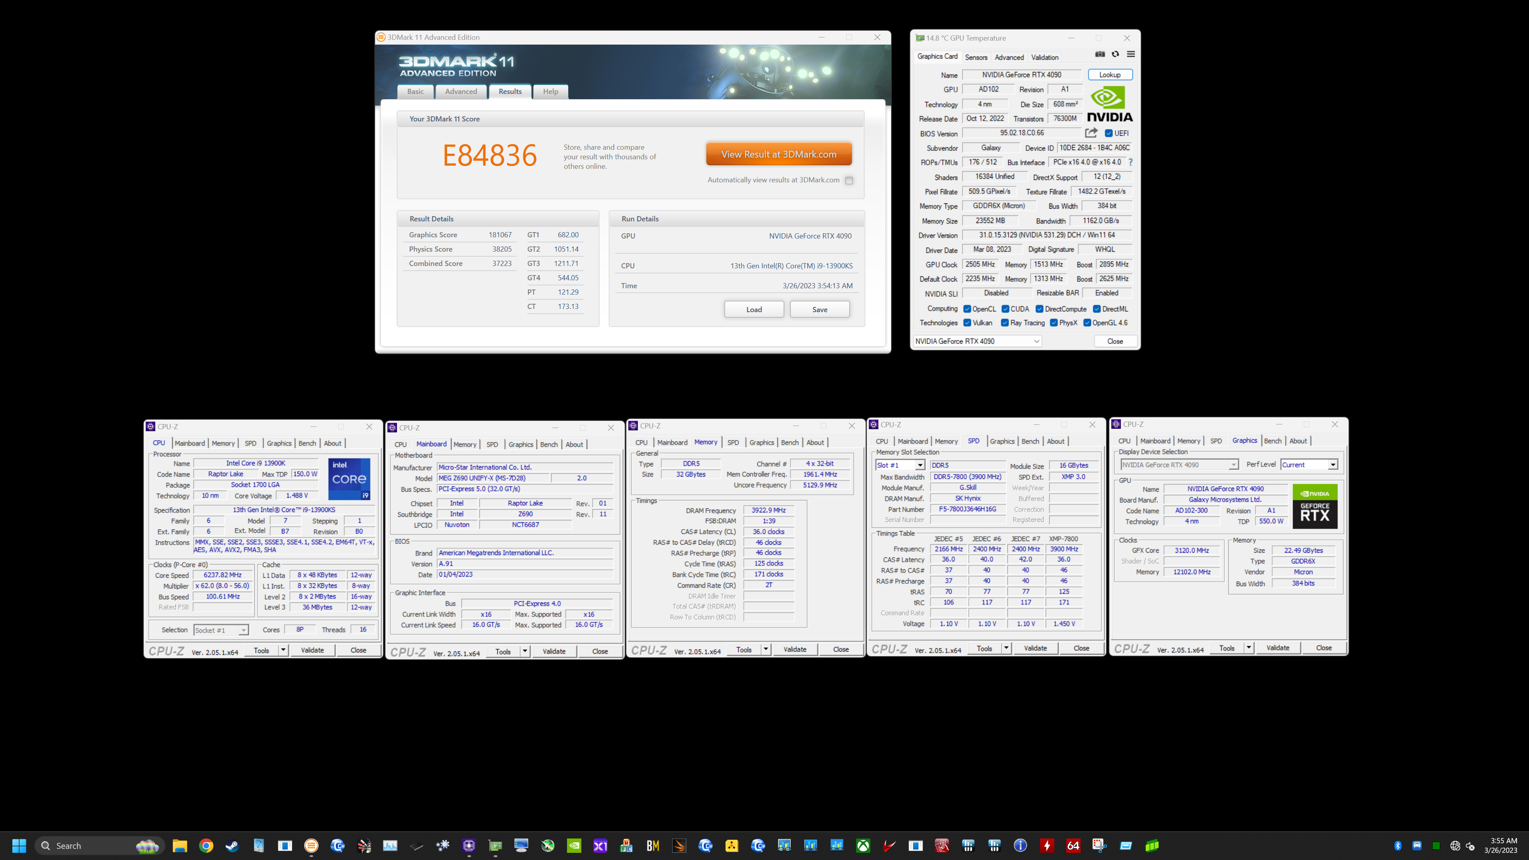Click the red lightning bolt taskbar icon
Image resolution: width=1529 pixels, height=860 pixels.
[x=1047, y=846]
